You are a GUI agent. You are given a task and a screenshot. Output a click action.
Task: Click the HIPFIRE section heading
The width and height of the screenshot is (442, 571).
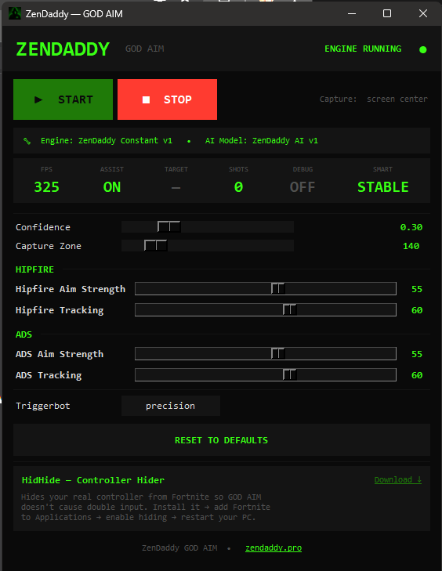click(34, 269)
